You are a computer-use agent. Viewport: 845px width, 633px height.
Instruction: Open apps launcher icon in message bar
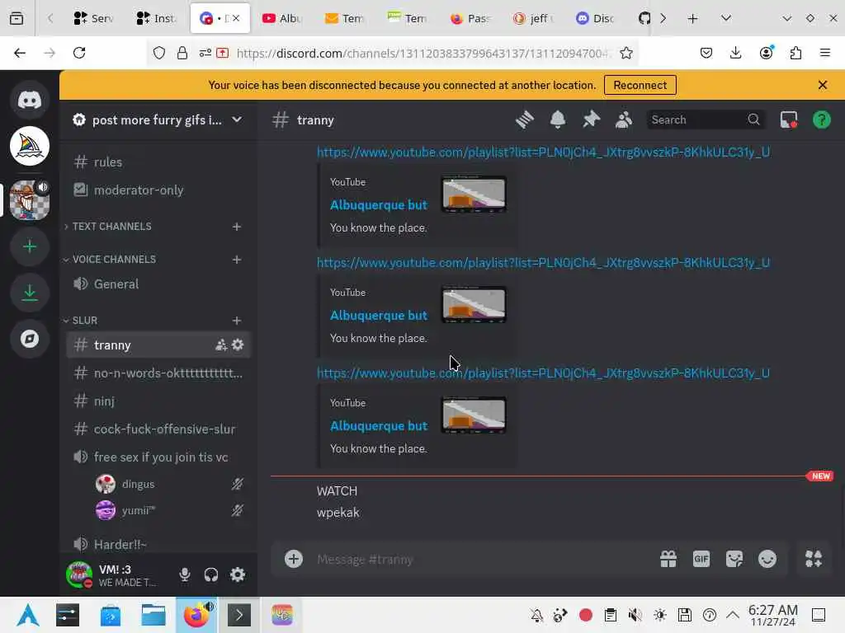click(813, 559)
